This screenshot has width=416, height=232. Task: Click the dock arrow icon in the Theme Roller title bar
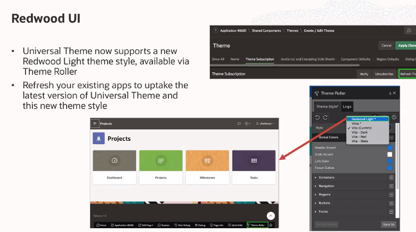(x=390, y=93)
